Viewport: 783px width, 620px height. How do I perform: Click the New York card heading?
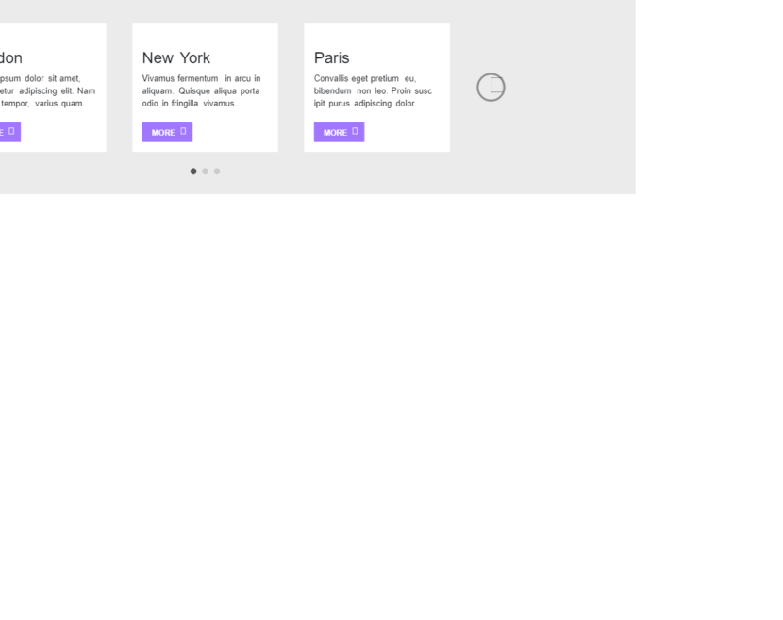coord(176,58)
